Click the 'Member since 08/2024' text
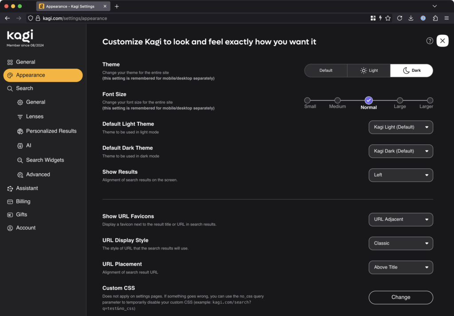The image size is (454, 316). pyautogui.click(x=25, y=46)
